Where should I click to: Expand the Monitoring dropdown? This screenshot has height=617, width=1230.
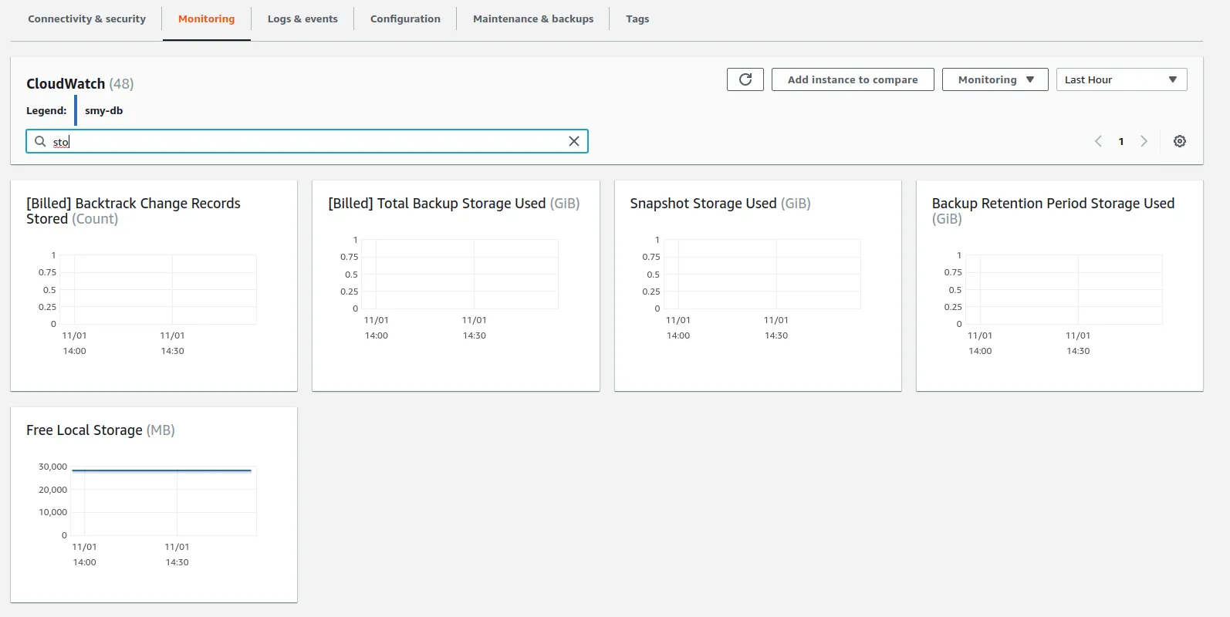995,79
